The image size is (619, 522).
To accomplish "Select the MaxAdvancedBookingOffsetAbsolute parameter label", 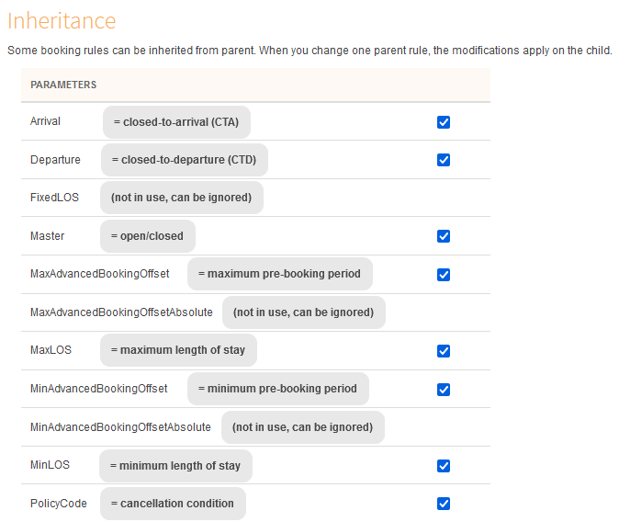I will coord(121,312).
